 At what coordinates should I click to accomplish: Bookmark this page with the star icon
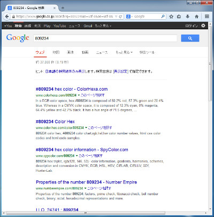(x=171, y=17)
